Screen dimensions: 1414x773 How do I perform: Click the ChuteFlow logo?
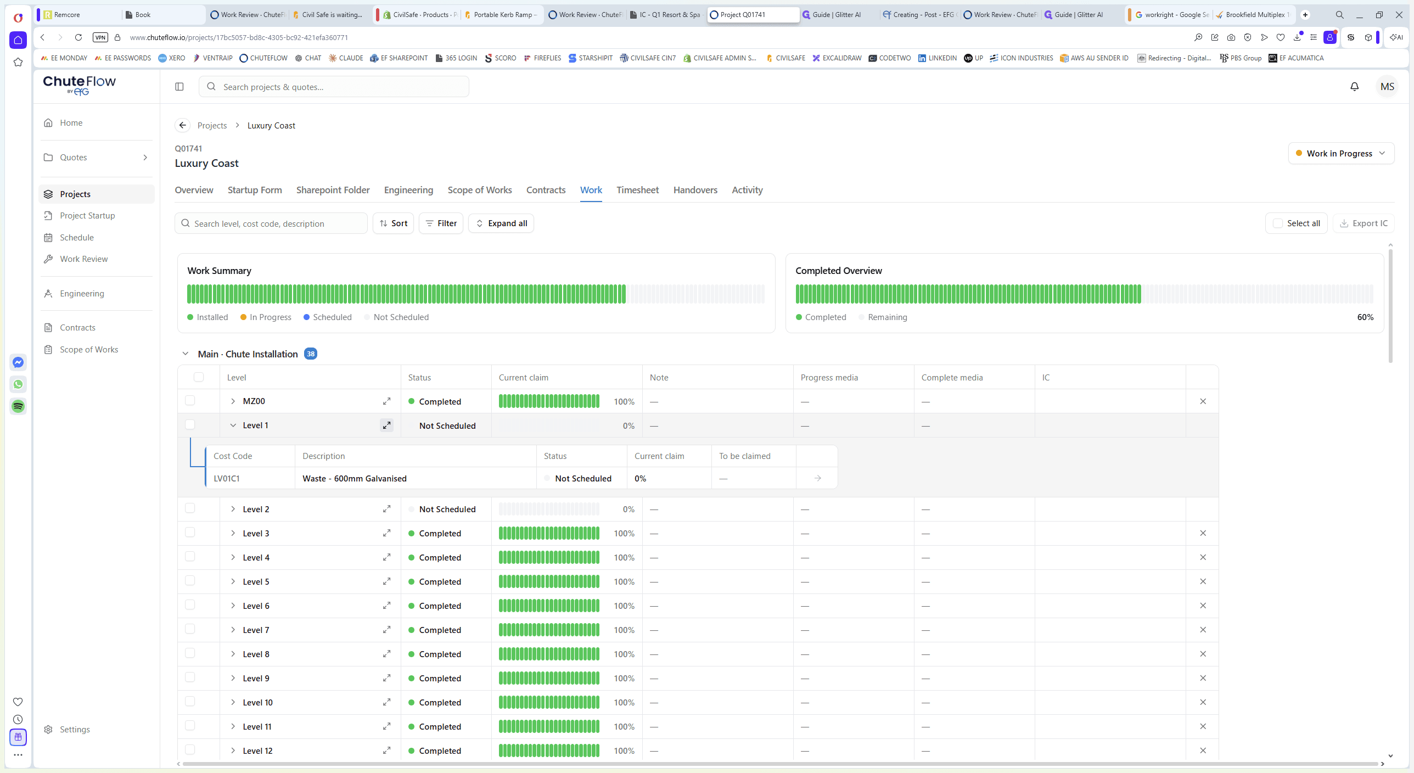click(x=80, y=85)
